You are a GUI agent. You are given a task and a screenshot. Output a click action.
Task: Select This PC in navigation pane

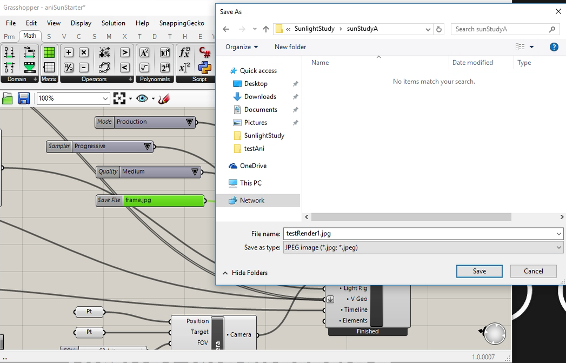click(x=250, y=183)
